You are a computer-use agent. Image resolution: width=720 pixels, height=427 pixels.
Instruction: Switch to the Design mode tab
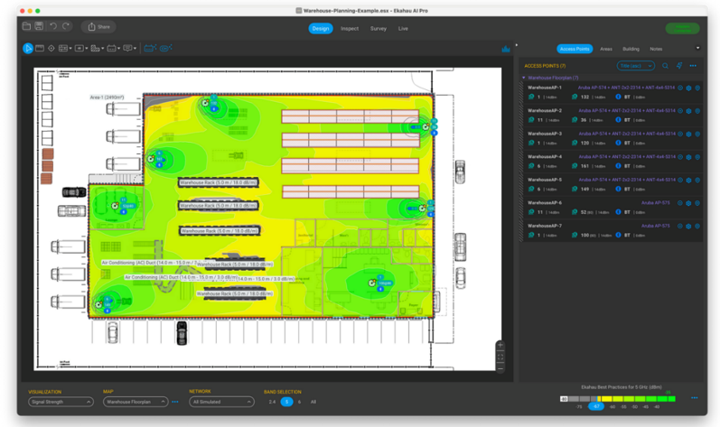(321, 28)
